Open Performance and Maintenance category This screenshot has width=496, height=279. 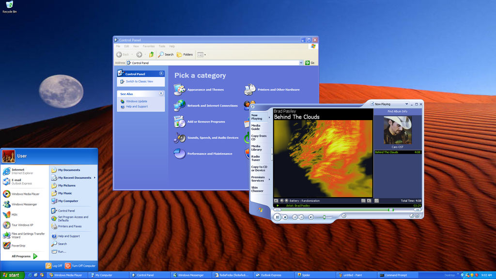click(203, 154)
